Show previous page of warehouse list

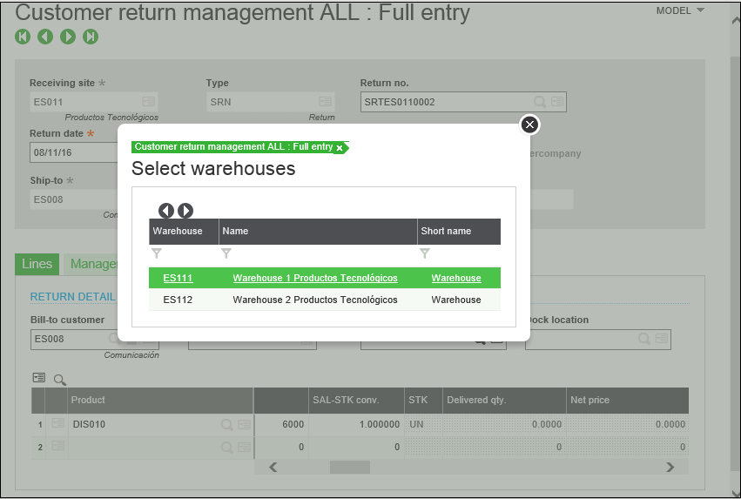pyautogui.click(x=166, y=211)
